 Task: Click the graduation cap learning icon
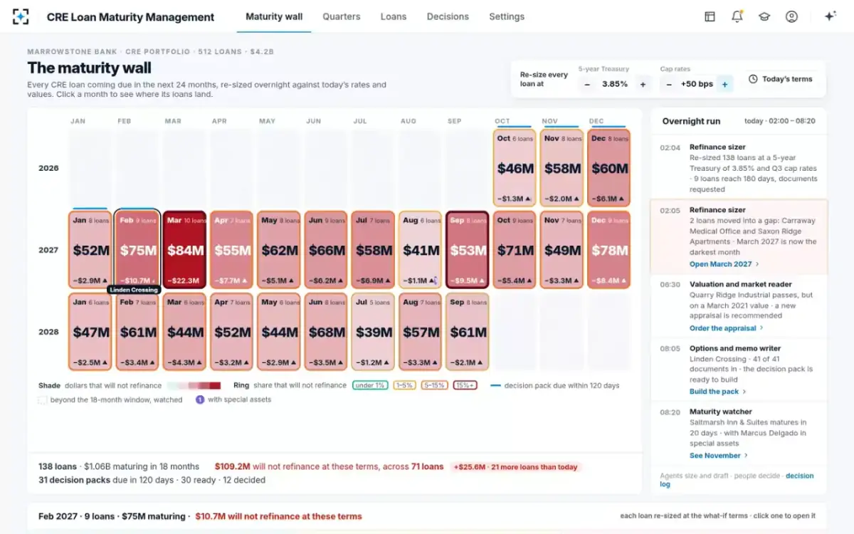[764, 16]
